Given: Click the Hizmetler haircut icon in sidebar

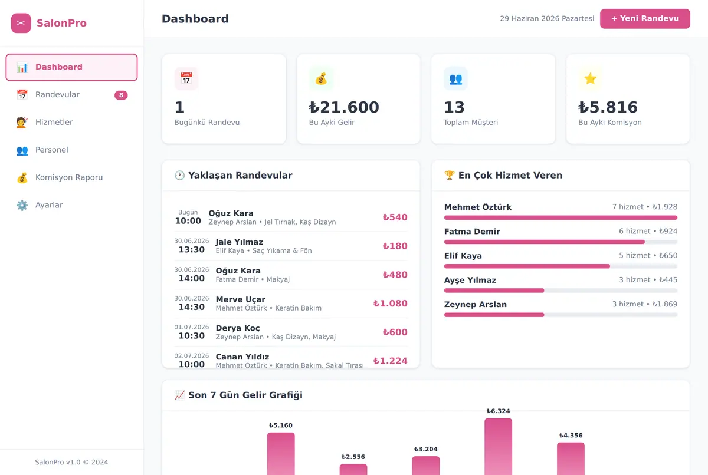Looking at the screenshot, I should [x=22, y=123].
